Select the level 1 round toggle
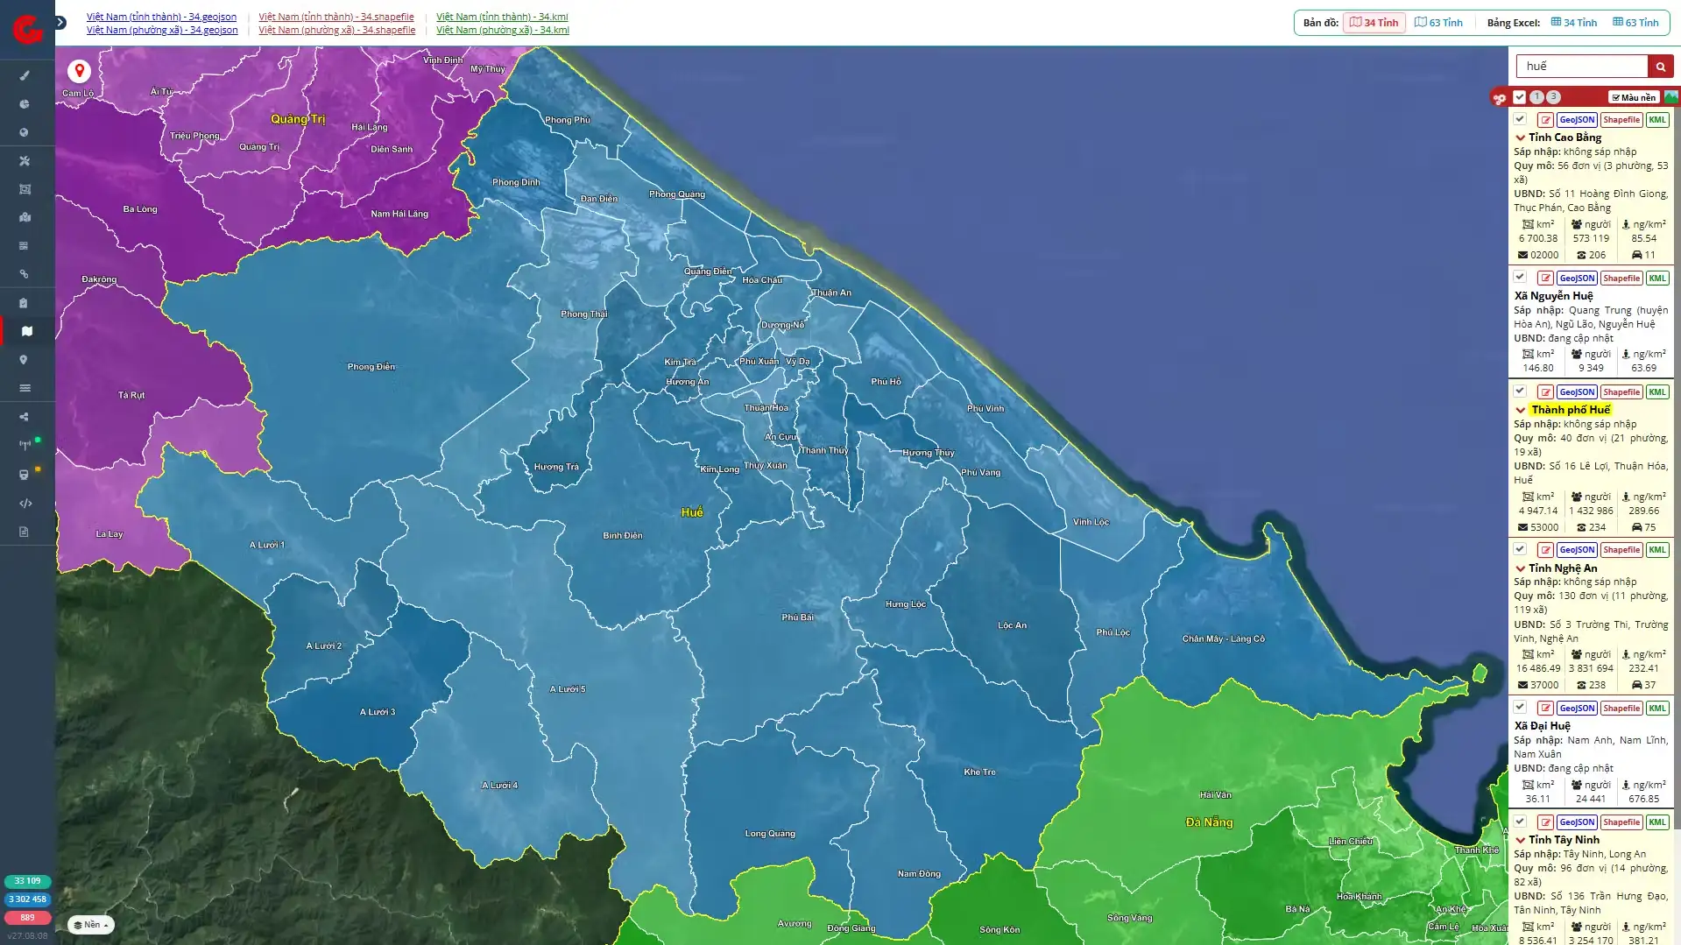The image size is (1681, 945). [x=1536, y=97]
